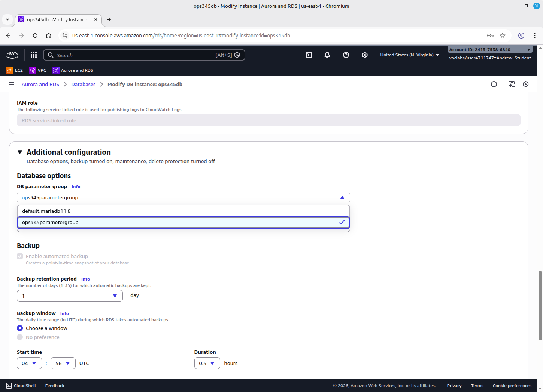Image resolution: width=543 pixels, height=392 pixels.
Task: Launch CloudShell from the top navigation bar
Action: point(309,55)
